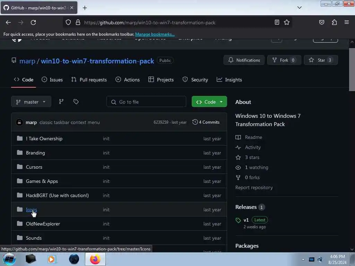
Task: Click the init commit message on Branding row
Action: tap(106, 153)
